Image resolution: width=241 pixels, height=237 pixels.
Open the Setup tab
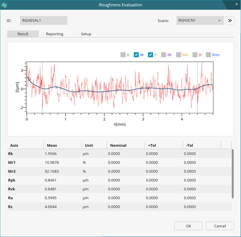coord(86,34)
